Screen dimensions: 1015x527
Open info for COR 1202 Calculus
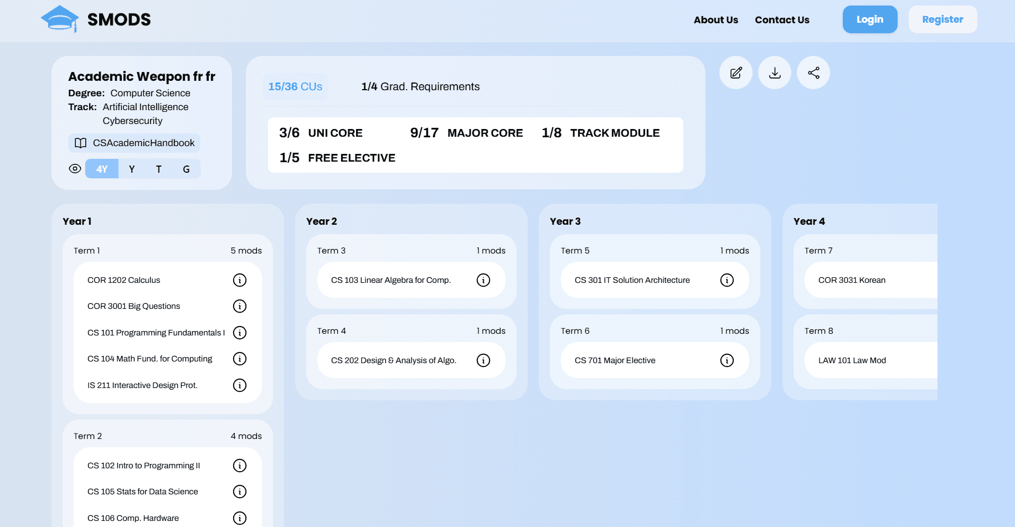(240, 280)
